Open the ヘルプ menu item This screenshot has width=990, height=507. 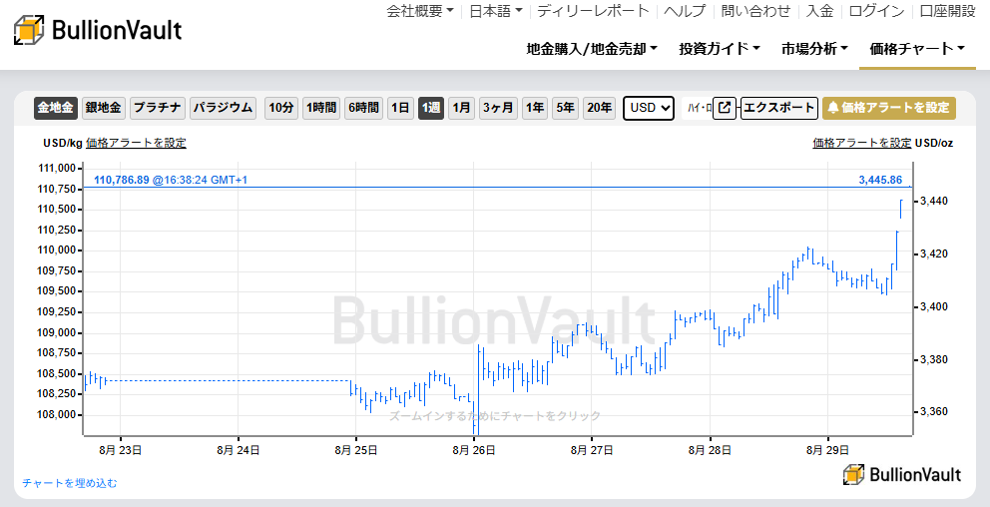[685, 11]
